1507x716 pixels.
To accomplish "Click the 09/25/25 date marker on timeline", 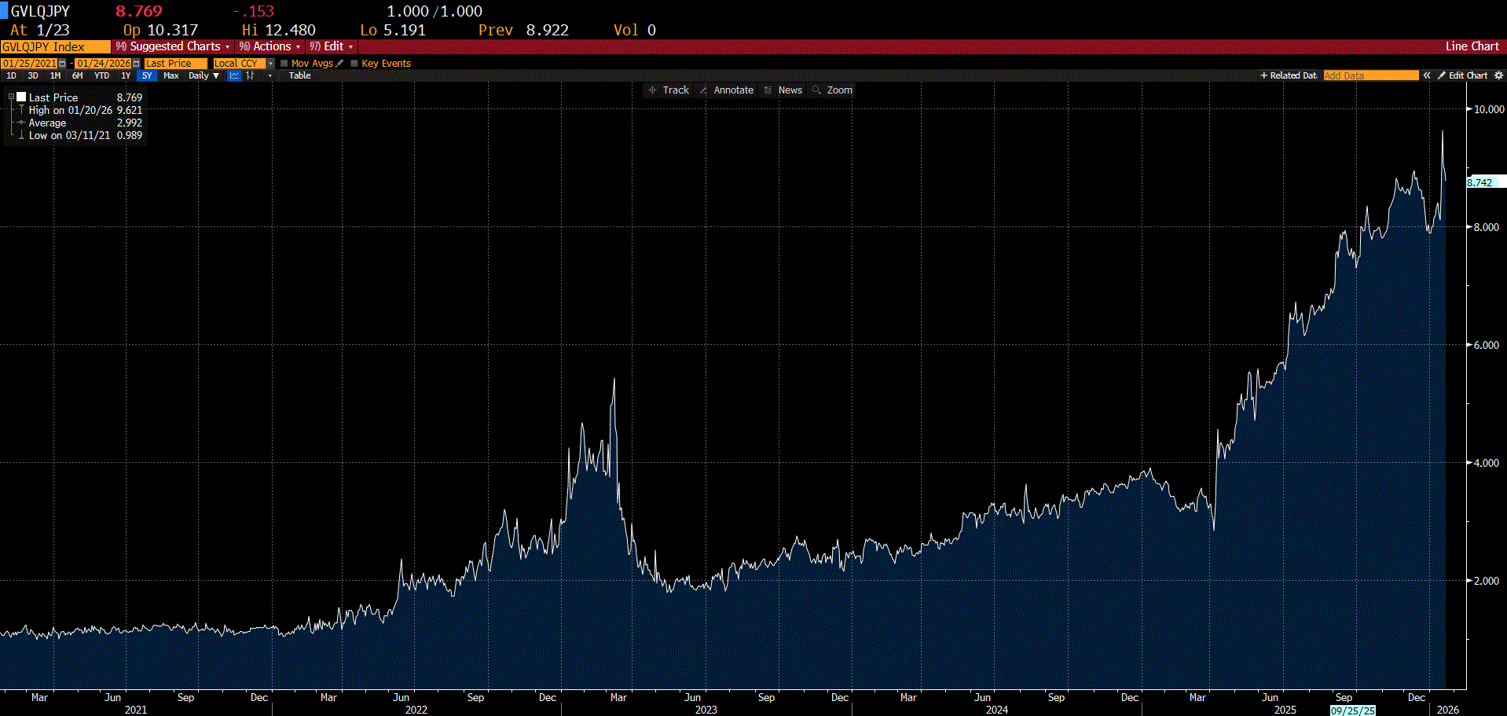I will [x=1353, y=710].
